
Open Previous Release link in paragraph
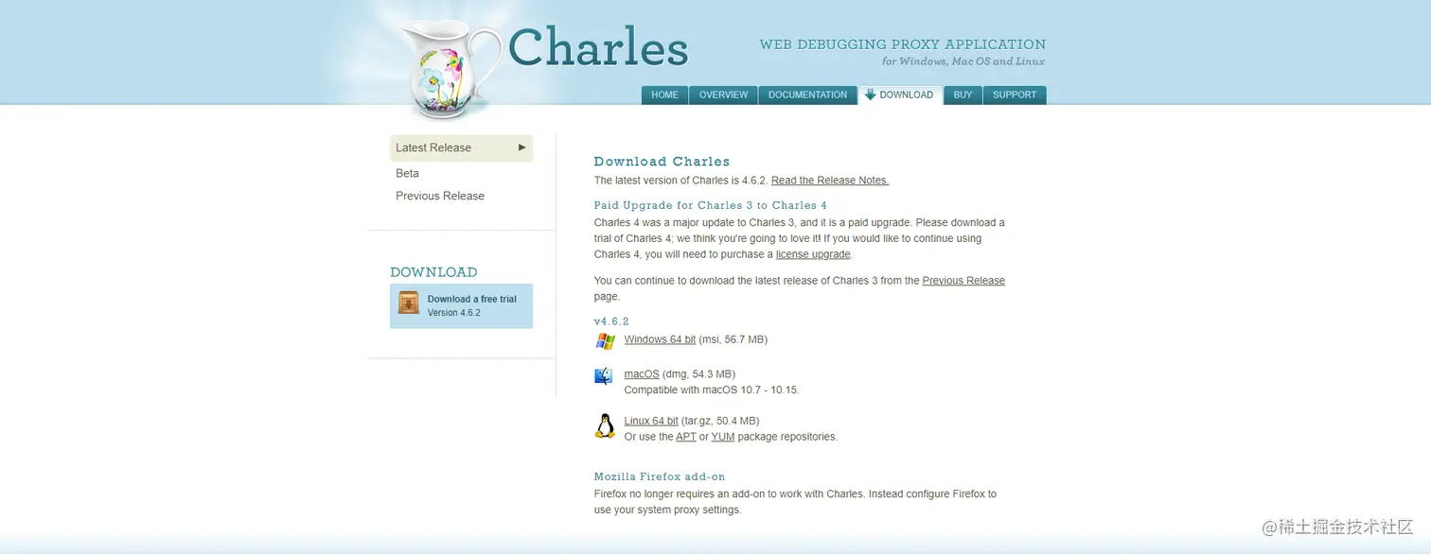pos(963,281)
